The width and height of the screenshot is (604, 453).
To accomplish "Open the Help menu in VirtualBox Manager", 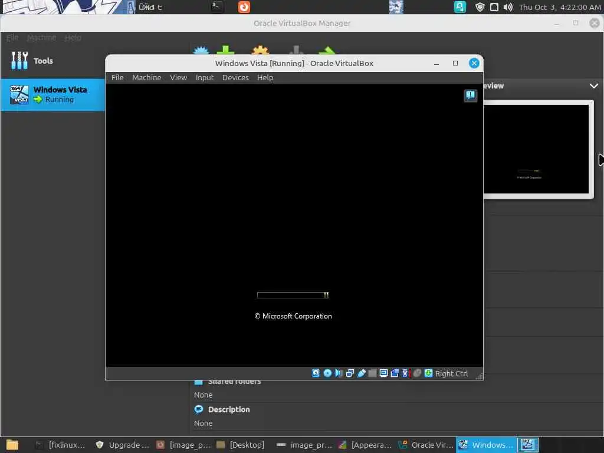I will [73, 37].
